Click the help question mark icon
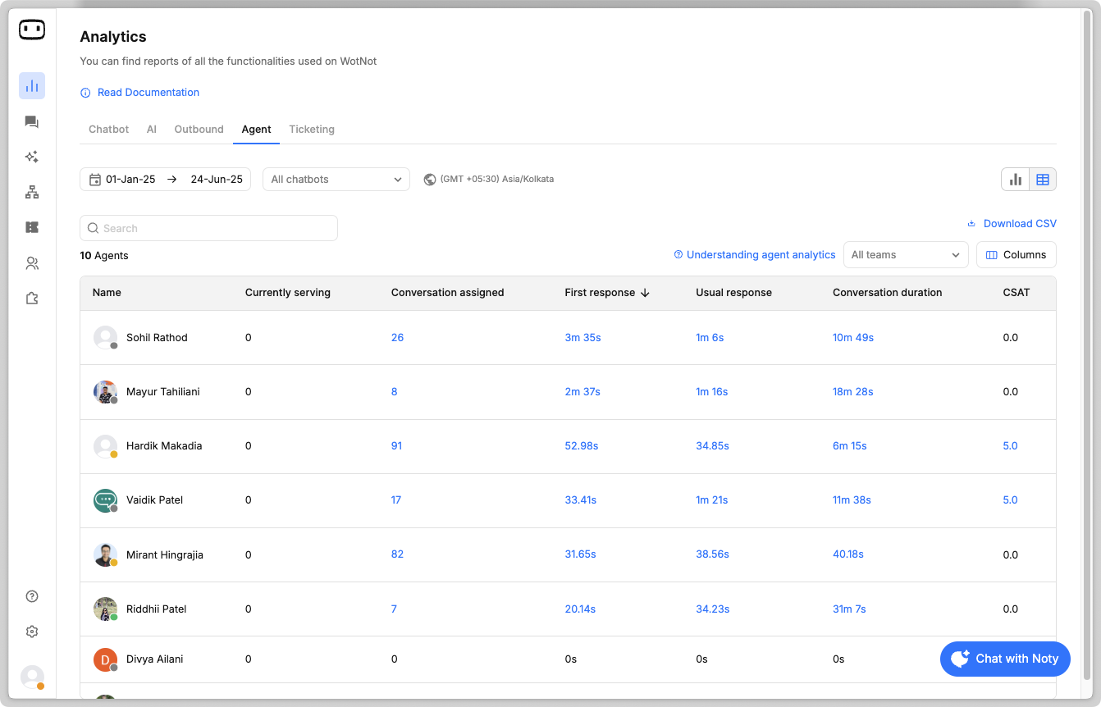 coord(32,596)
